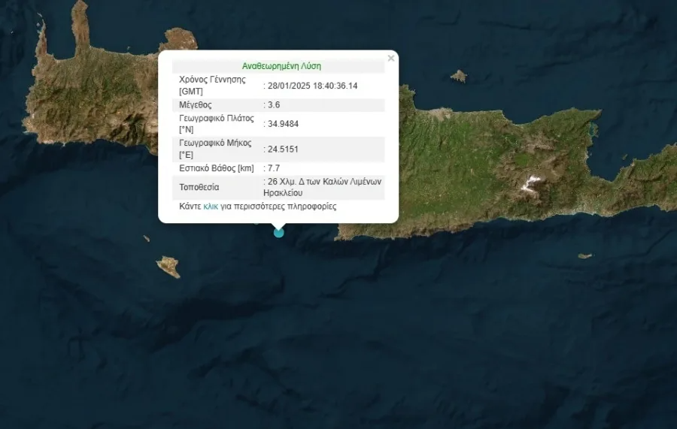Close the earthquake info popup
The image size is (677, 429).
390,58
